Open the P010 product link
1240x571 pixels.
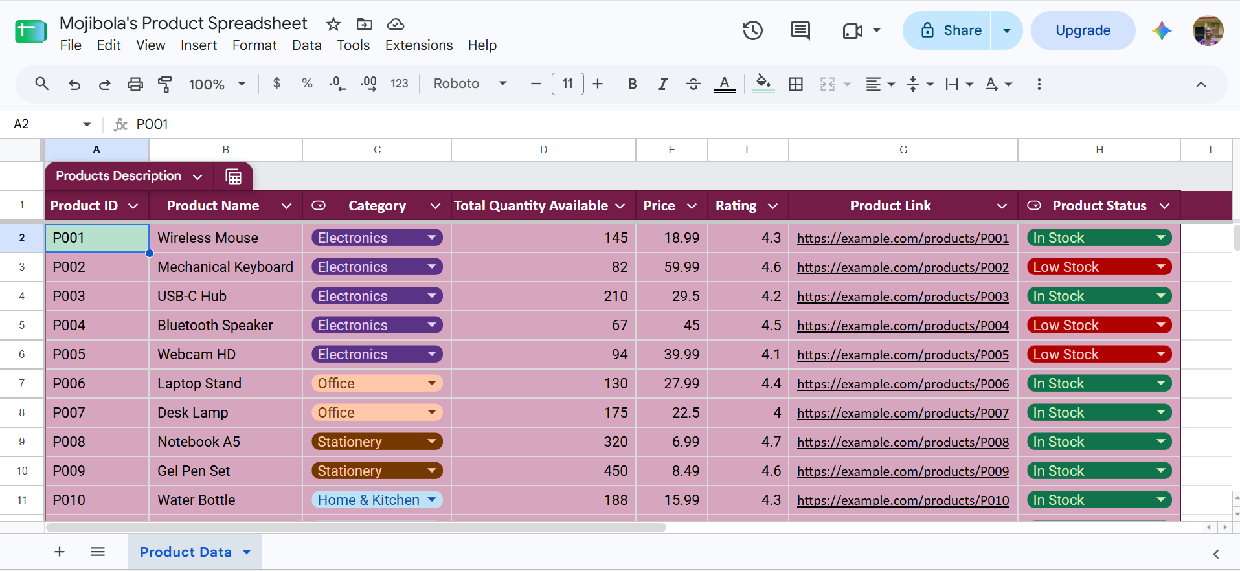903,500
